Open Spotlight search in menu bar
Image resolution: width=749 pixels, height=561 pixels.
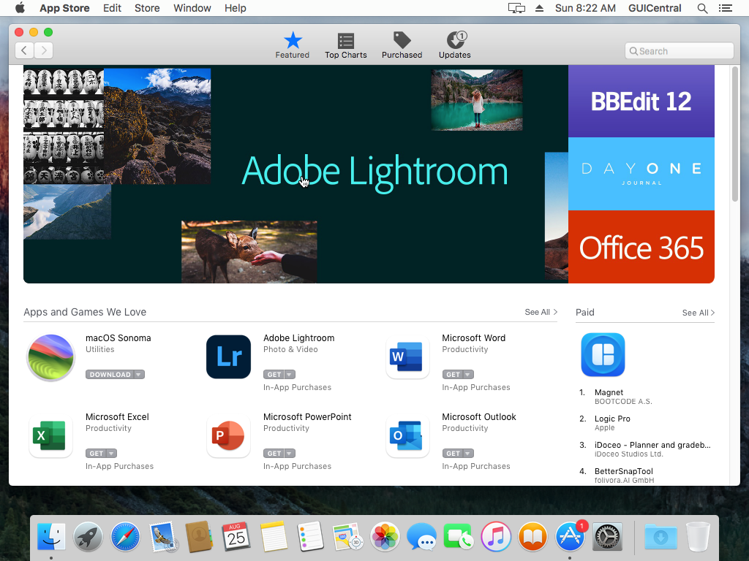click(702, 8)
